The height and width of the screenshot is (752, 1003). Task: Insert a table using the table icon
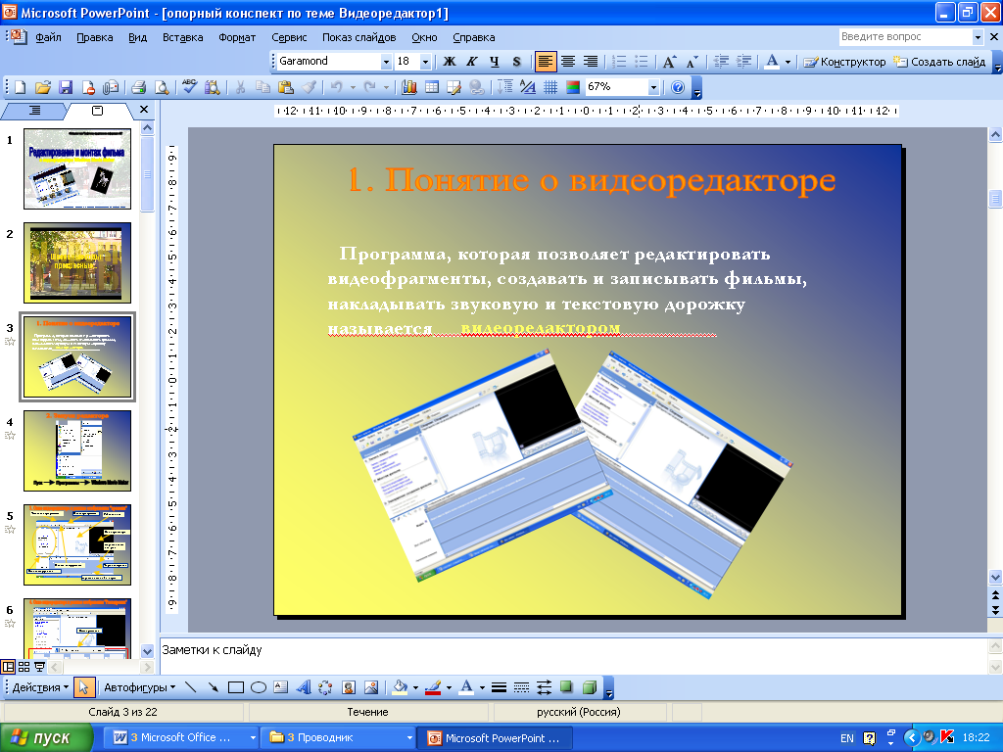[432, 87]
